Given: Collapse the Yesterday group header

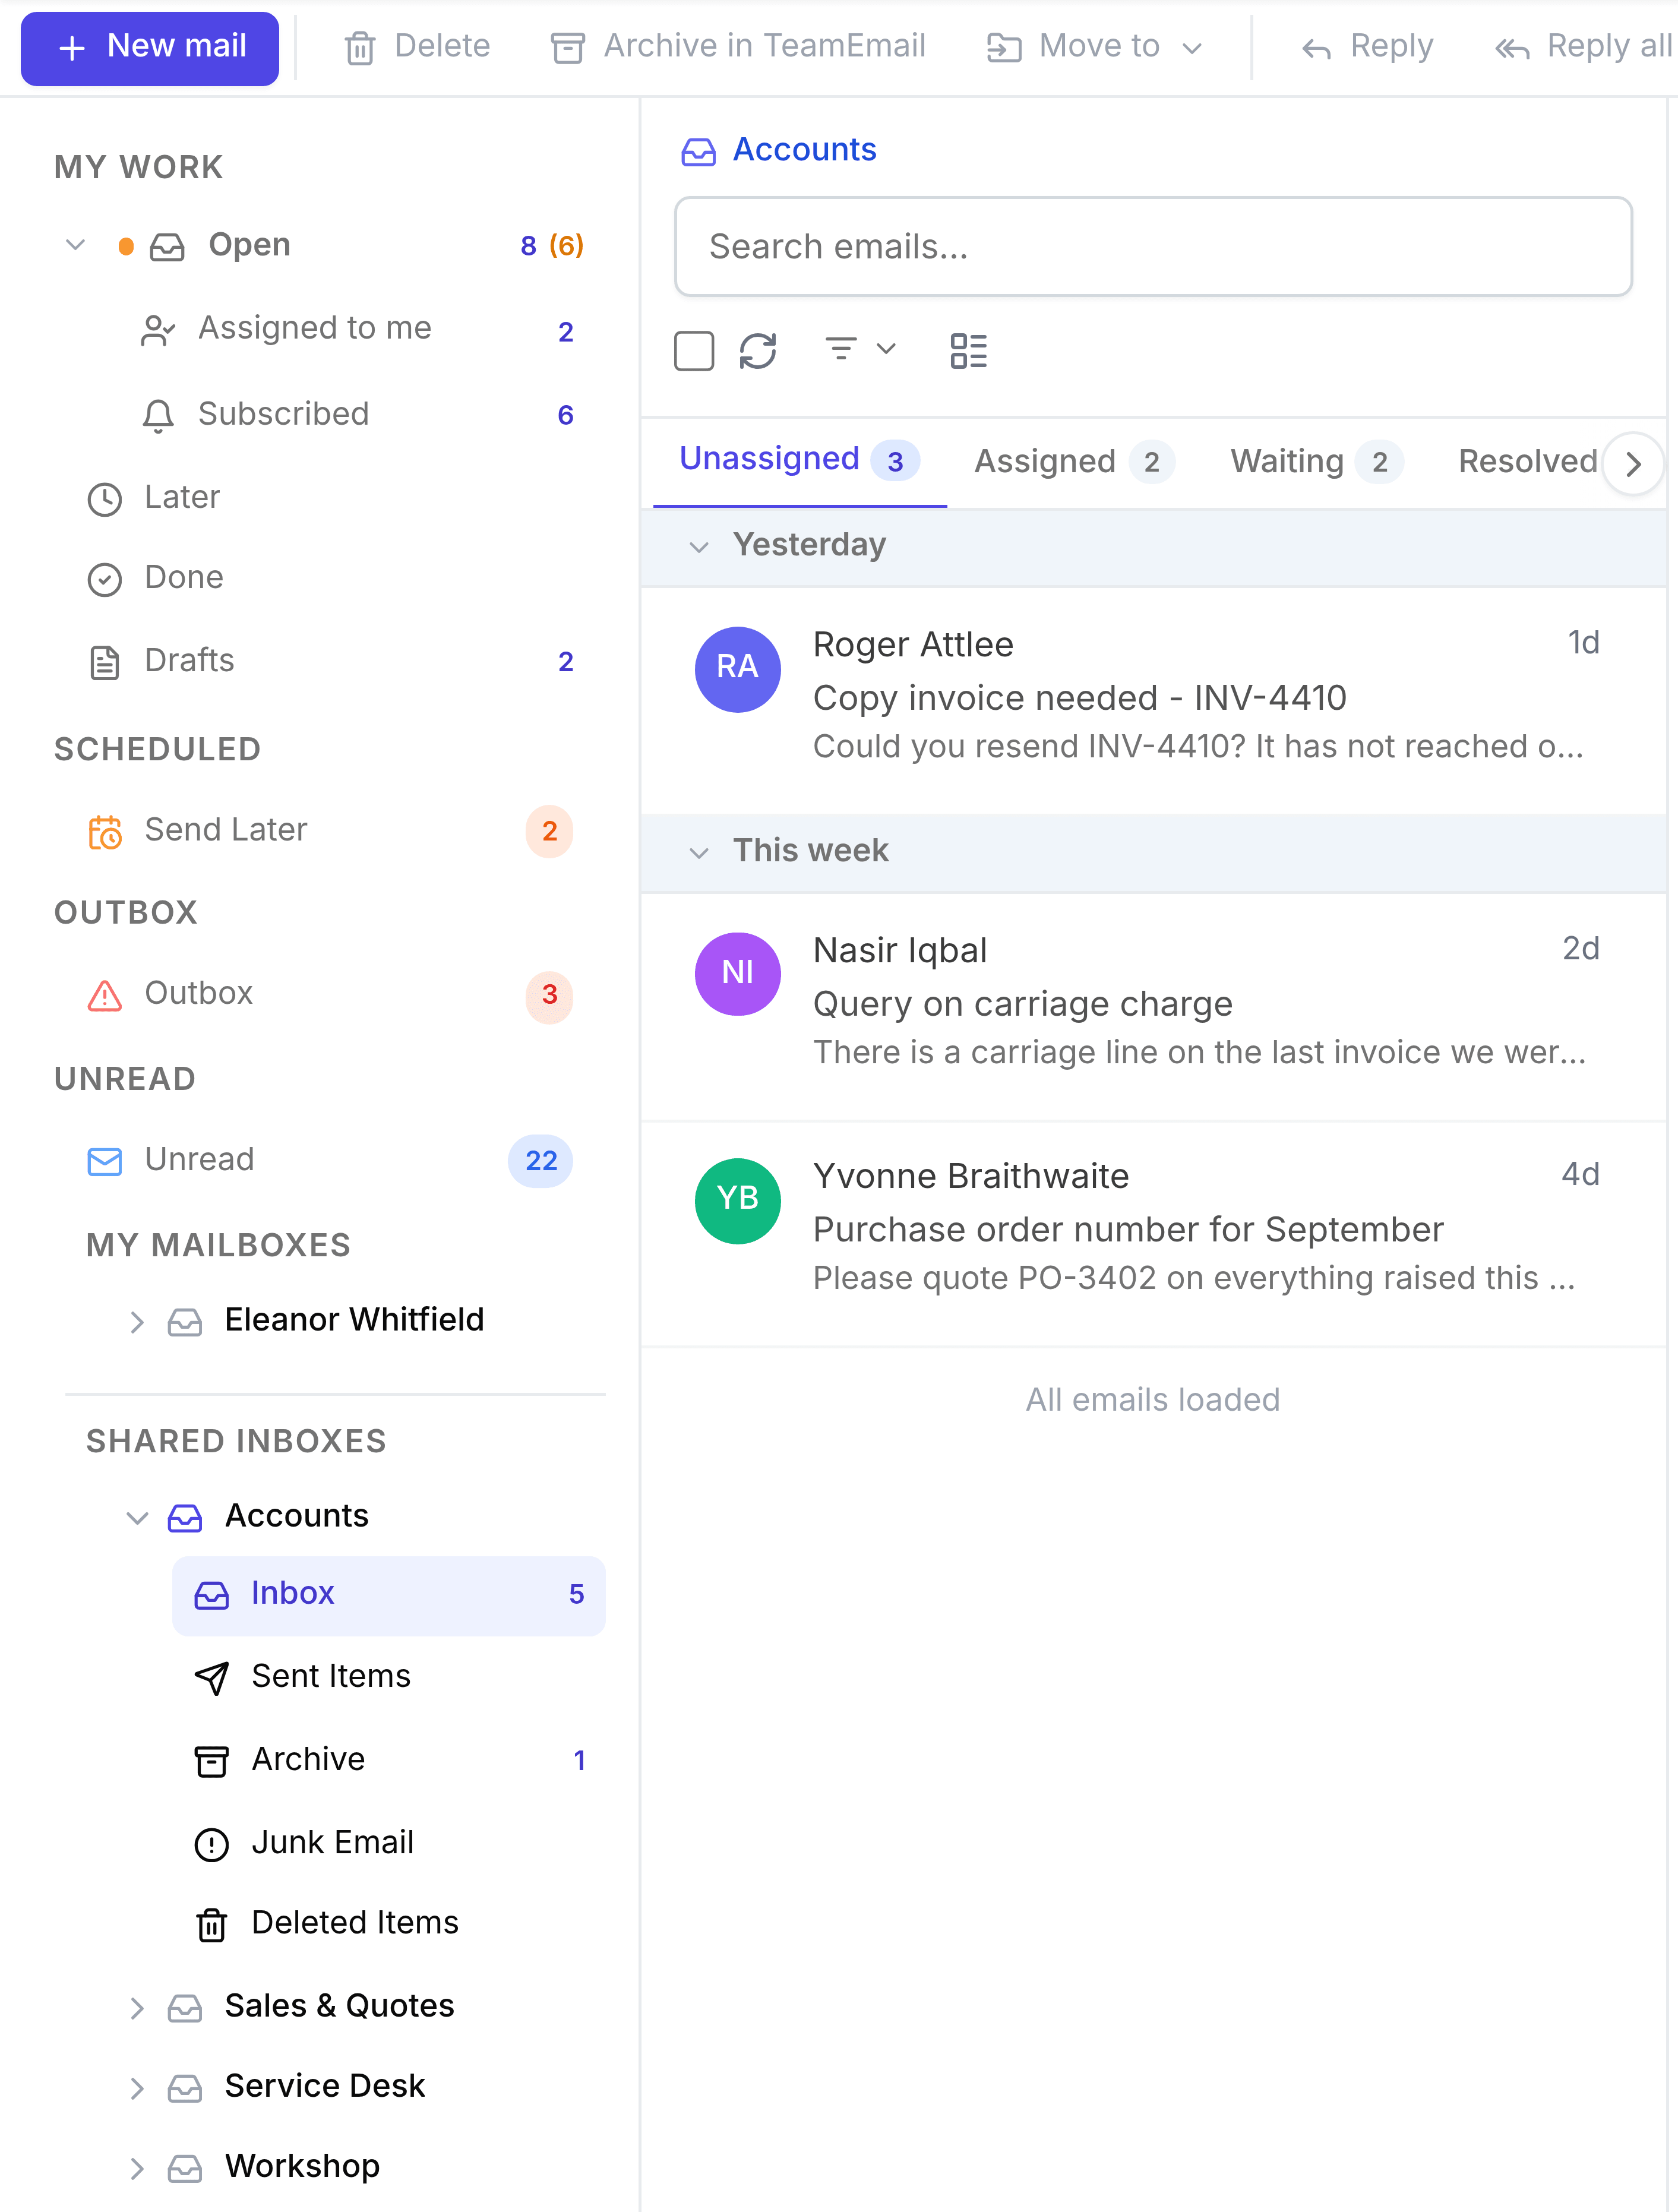Looking at the screenshot, I should click(x=699, y=546).
